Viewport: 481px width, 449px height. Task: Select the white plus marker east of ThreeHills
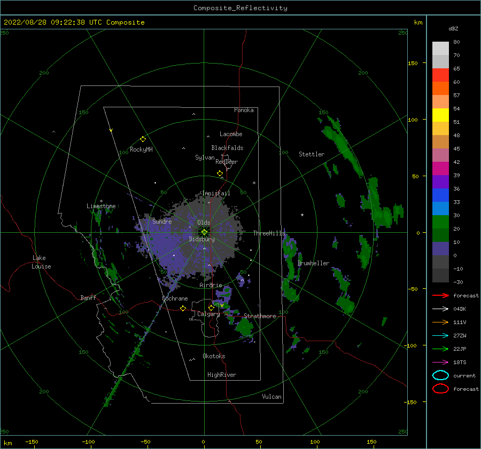tap(302, 215)
